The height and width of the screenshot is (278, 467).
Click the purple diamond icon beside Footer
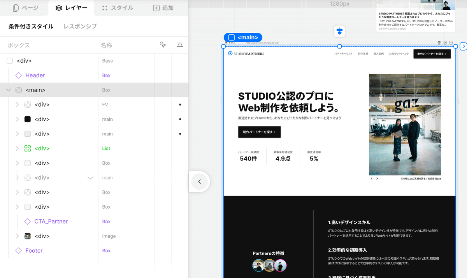tap(18, 251)
